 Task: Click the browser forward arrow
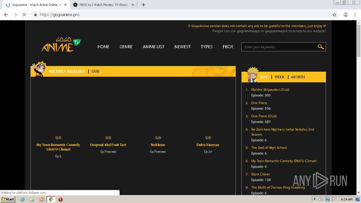15,15
